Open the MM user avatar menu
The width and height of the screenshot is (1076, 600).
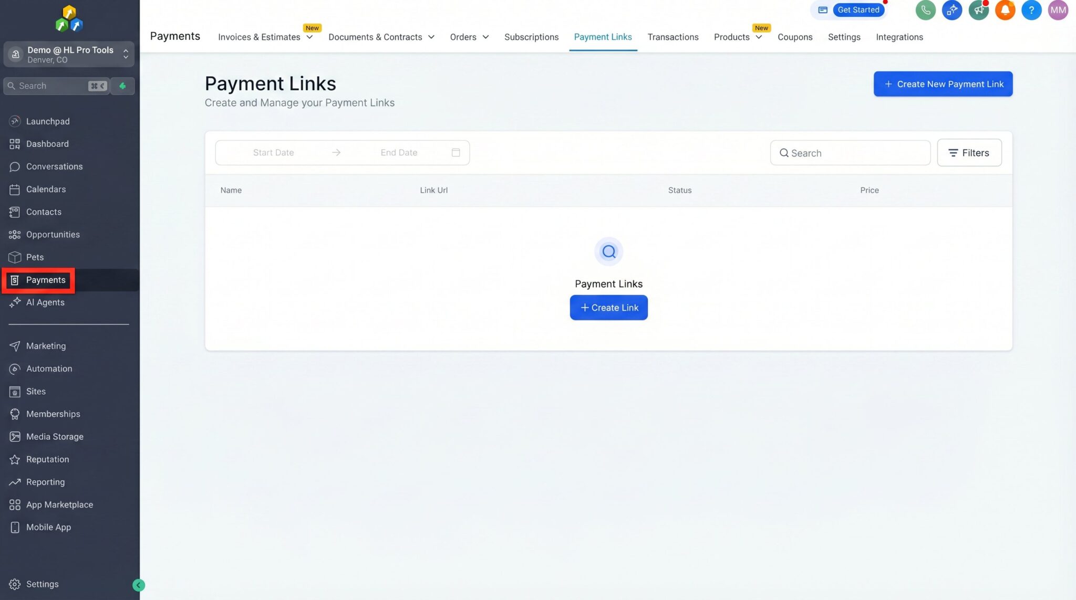1058,10
